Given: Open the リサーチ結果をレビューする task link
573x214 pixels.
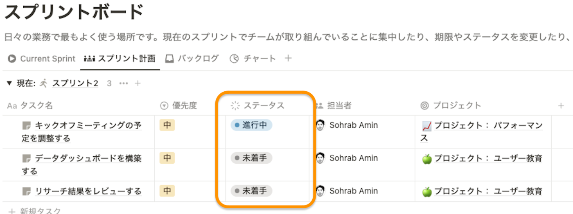Looking at the screenshot, I should tap(88, 191).
